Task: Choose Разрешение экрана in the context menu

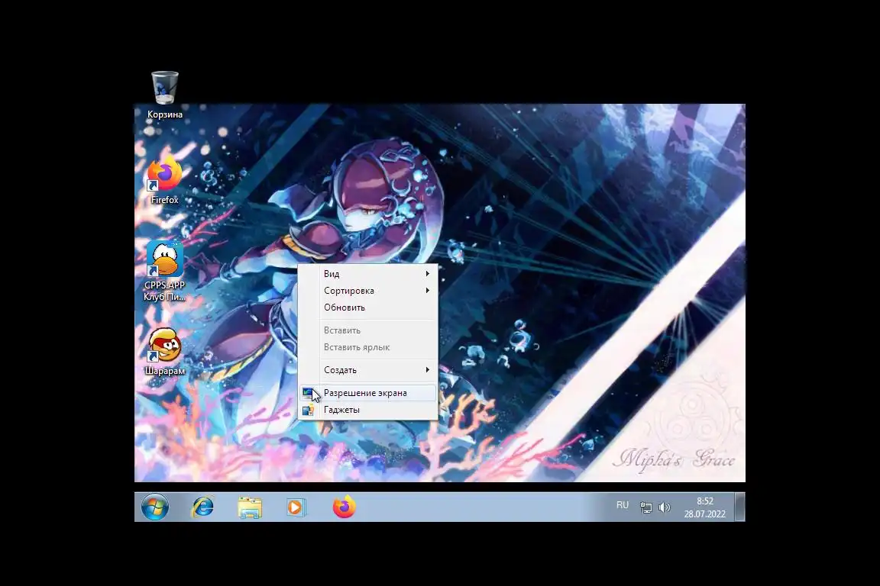Action: (x=367, y=393)
